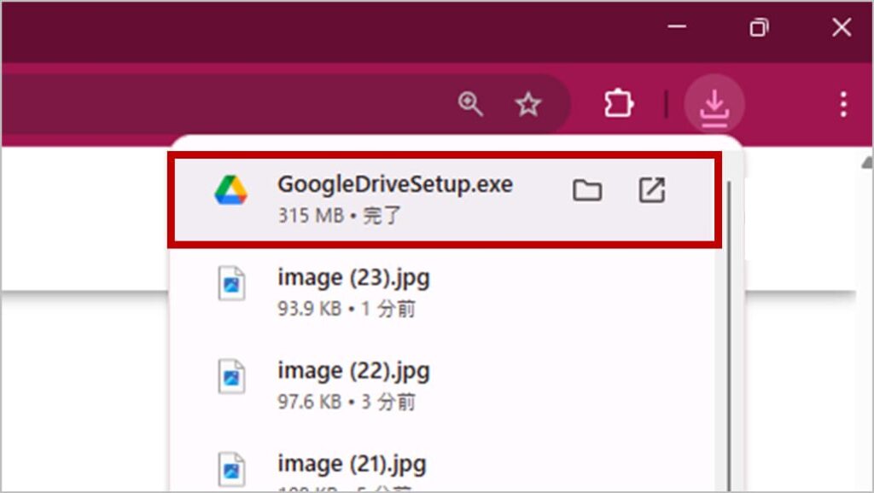Click the image (23).jpg file icon

pyautogui.click(x=230, y=284)
